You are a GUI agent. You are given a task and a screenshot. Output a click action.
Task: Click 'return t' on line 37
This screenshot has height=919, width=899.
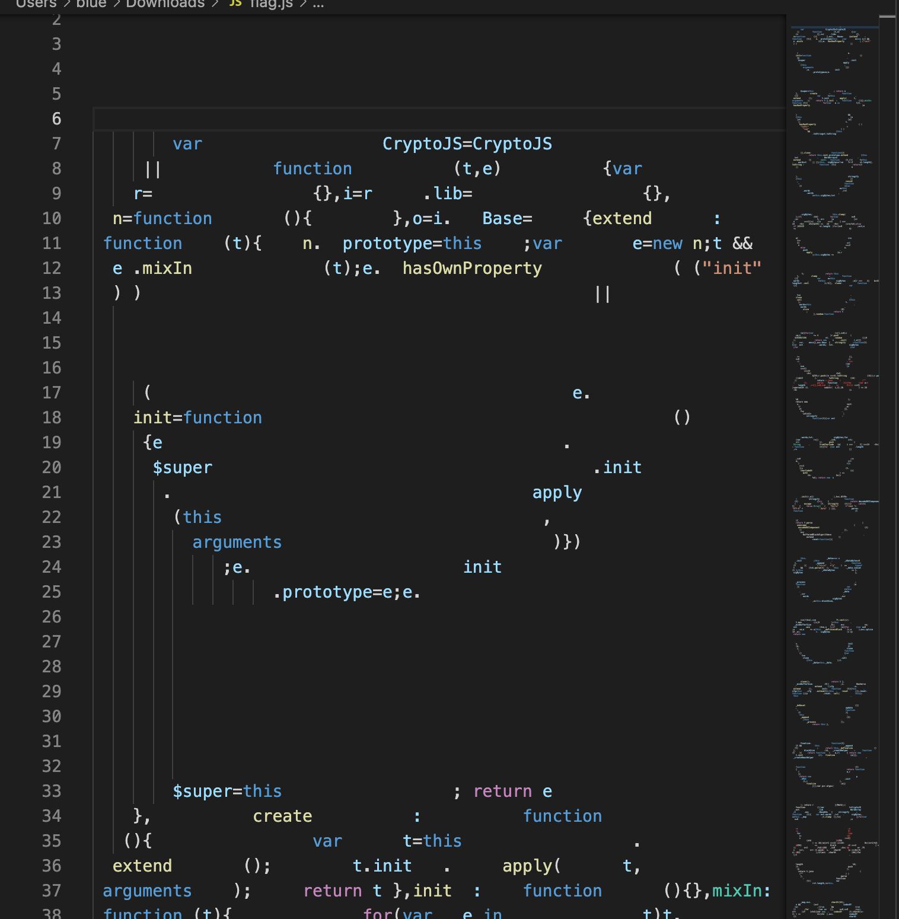[342, 891]
